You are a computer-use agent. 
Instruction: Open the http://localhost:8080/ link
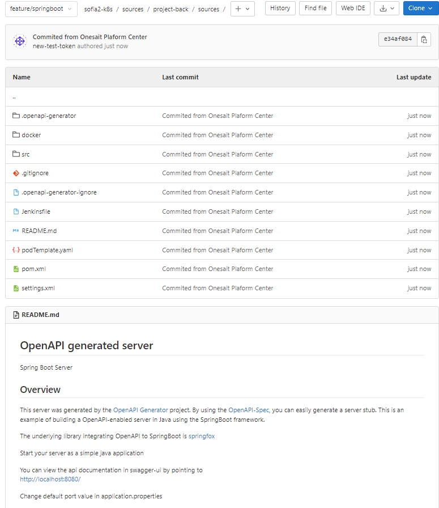click(50, 479)
